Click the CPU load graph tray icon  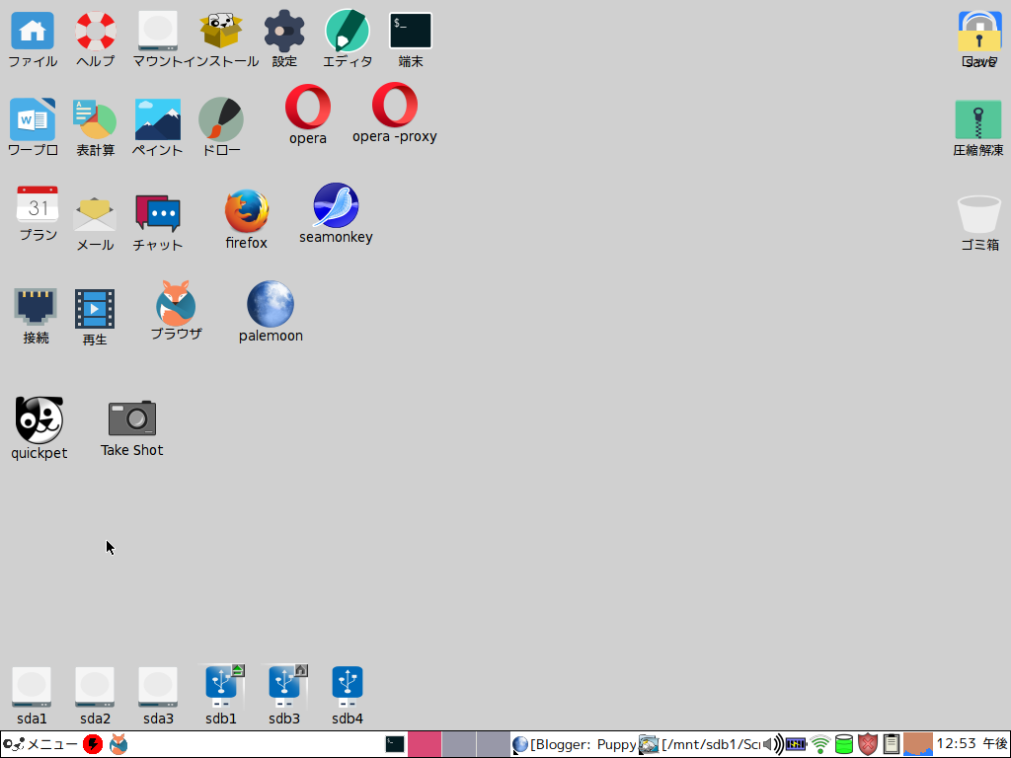point(918,744)
